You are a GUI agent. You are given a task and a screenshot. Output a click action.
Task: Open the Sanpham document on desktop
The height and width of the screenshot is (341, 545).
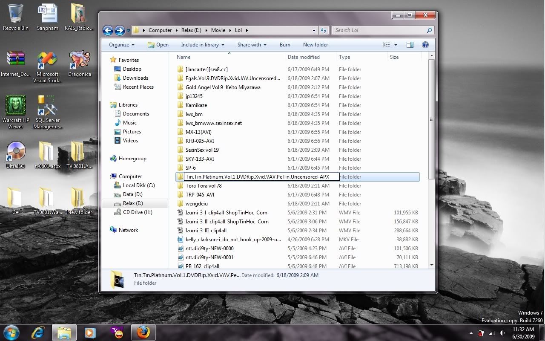pyautogui.click(x=48, y=17)
